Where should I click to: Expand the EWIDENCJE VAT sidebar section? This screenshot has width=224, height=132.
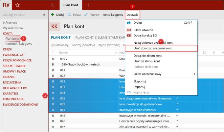(x=14, y=55)
